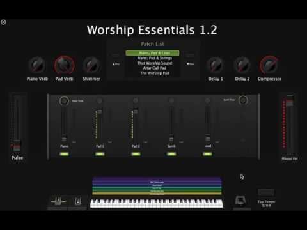Click the Synth channel volume fader handle
307x230 pixels.
(171, 139)
